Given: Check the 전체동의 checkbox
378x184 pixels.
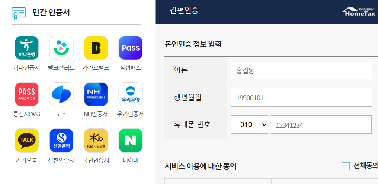Looking at the screenshot, I should pos(346,166).
